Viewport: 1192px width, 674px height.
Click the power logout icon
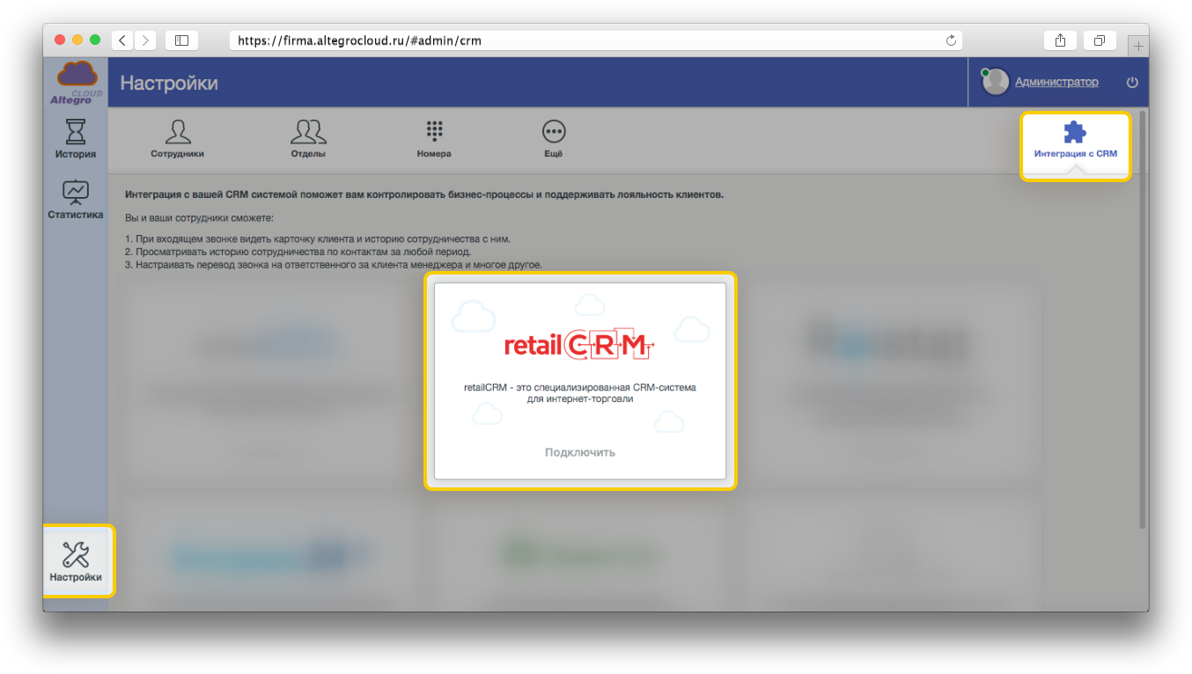click(x=1132, y=83)
